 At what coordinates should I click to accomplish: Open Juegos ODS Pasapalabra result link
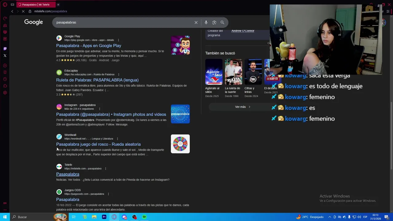click(x=68, y=200)
